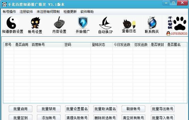
Task: Click the 刷新帐号 button
Action: [133, 109]
